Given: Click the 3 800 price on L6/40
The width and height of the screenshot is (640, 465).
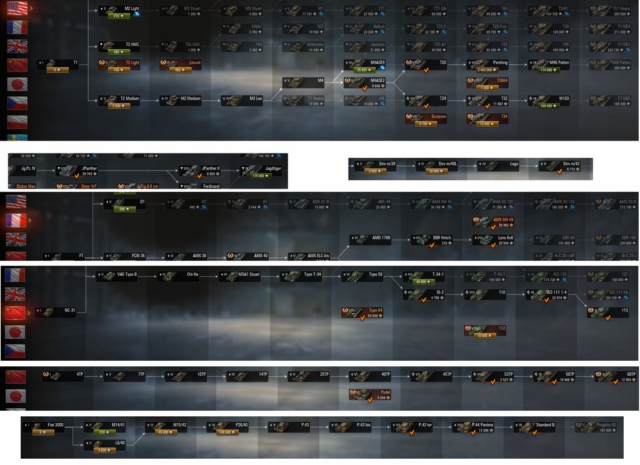Looking at the screenshot, I should [105, 450].
